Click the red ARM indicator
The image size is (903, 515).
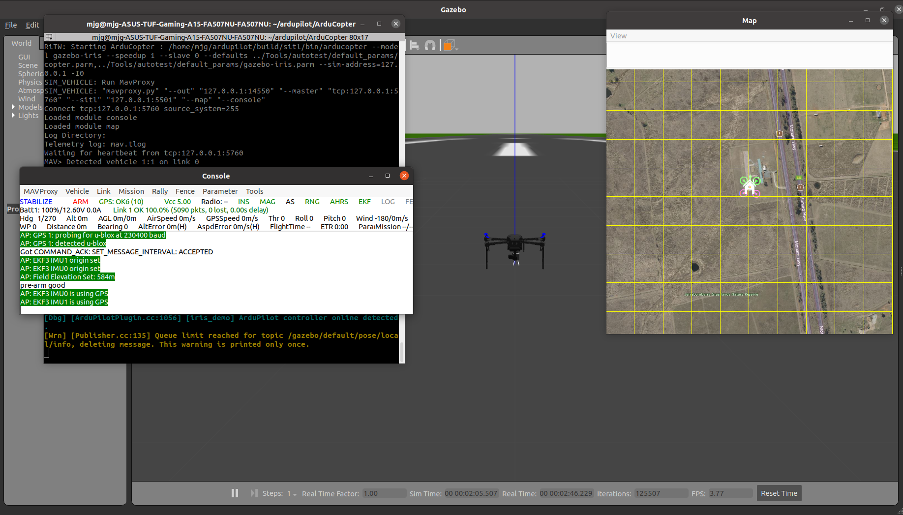(x=80, y=202)
